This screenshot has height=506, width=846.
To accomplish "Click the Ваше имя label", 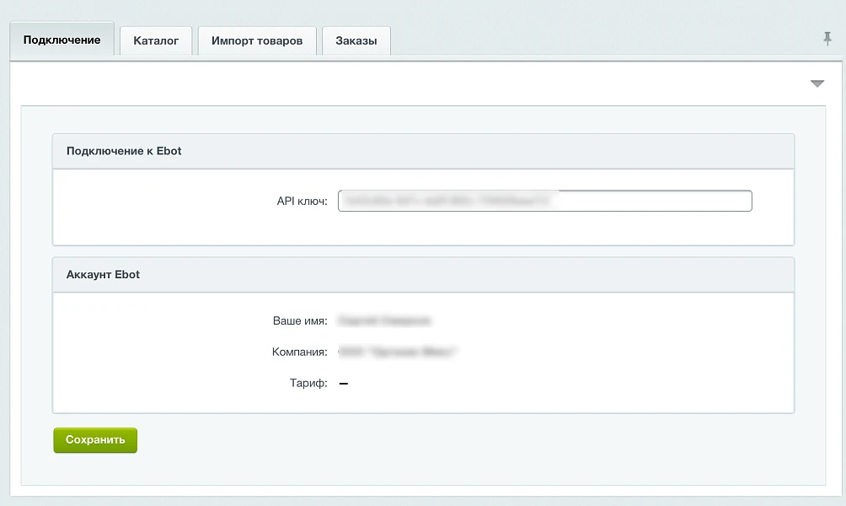I will tap(300, 320).
